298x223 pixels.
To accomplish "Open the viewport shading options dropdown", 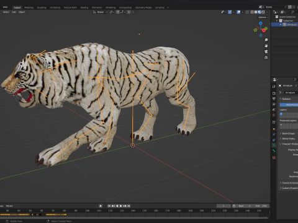I will [x=267, y=12].
